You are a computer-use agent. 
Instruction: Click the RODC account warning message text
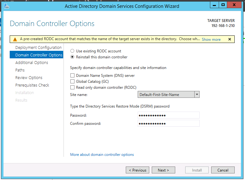[x=110, y=39]
